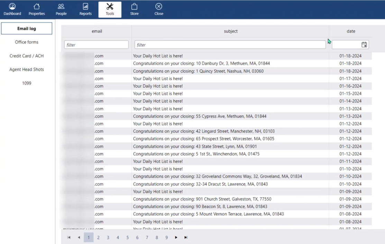Open the 1099 sidebar item
The image size is (385, 244).
[27, 83]
